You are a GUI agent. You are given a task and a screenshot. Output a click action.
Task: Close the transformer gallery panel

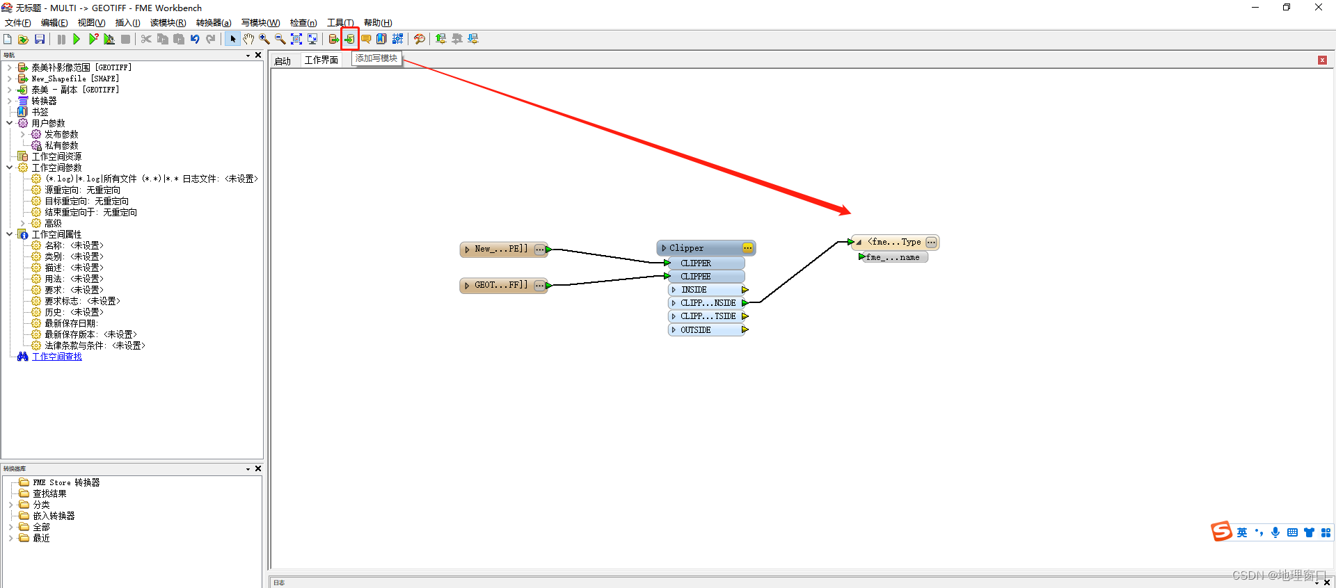[258, 468]
